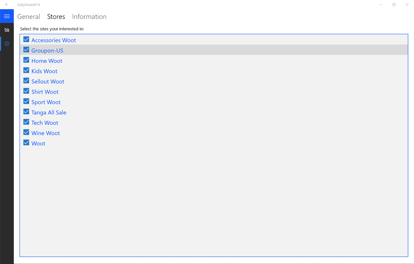Disable the Sellout Woot checkbox
Screen dimensions: 414x264
click(26, 81)
